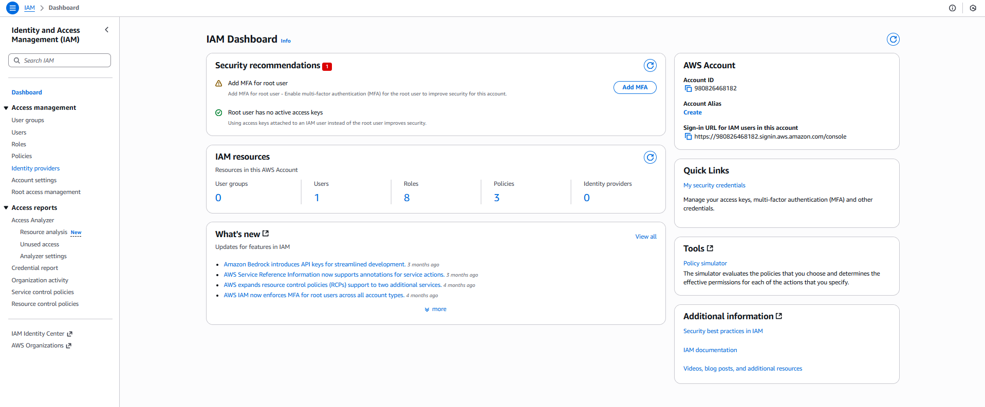Open Credential report in the sidebar
Viewport: 985px width, 407px height.
(35, 268)
